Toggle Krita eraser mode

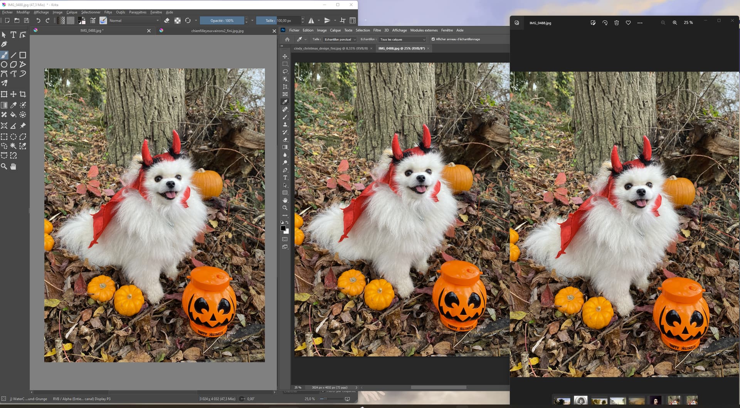pyautogui.click(x=166, y=21)
